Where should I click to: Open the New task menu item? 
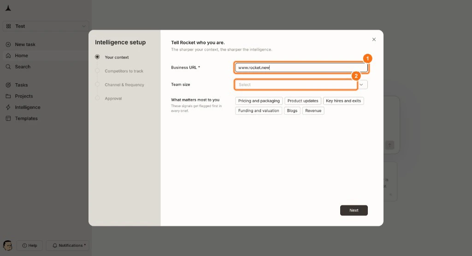pyautogui.click(x=25, y=45)
